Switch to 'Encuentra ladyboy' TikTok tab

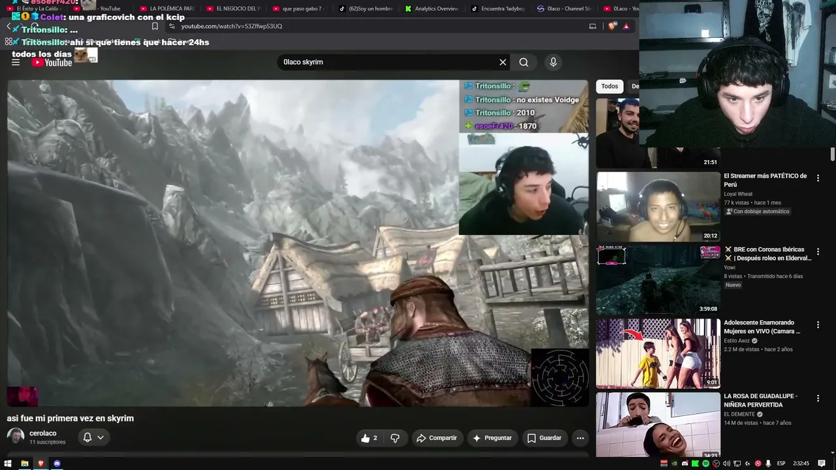pyautogui.click(x=498, y=8)
